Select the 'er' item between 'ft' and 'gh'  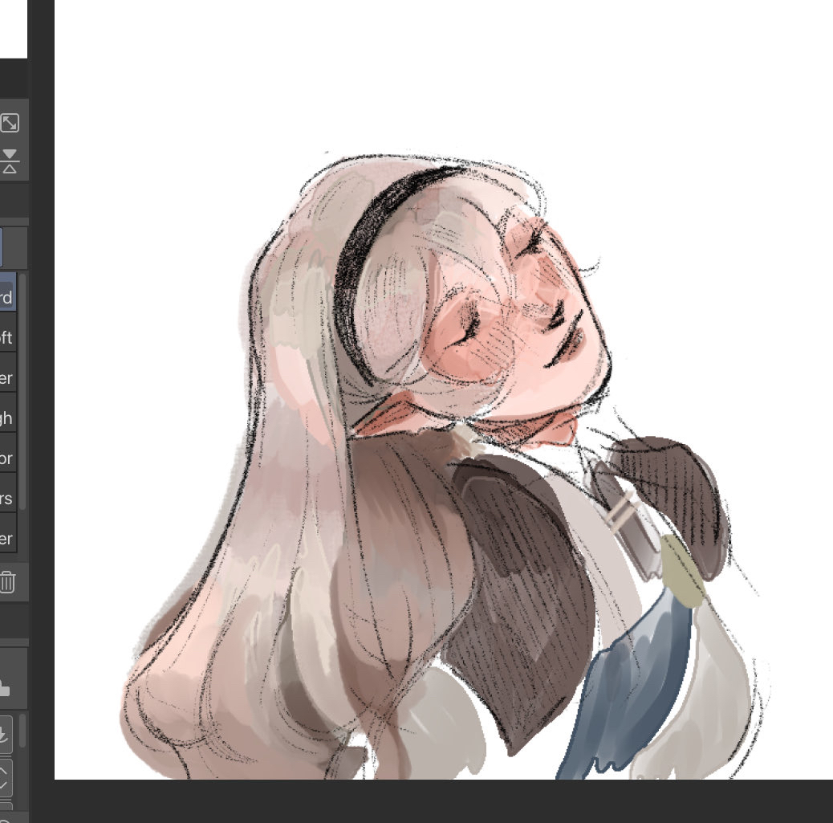click(x=6, y=378)
